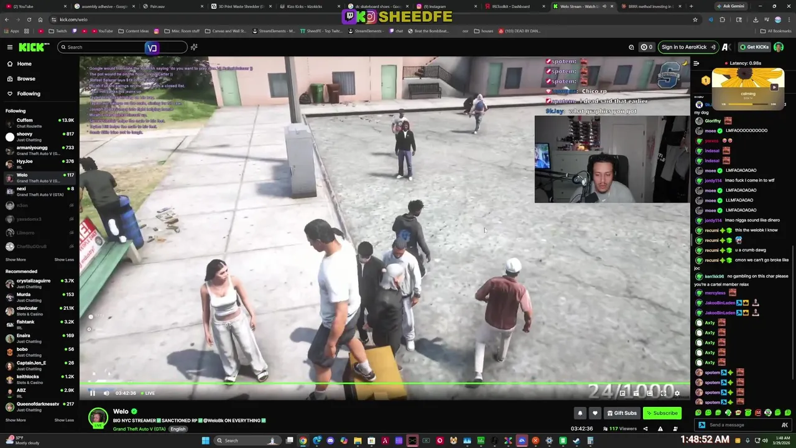796x448 pixels.
Task: Click the Get KICKs button
Action: click(x=754, y=47)
